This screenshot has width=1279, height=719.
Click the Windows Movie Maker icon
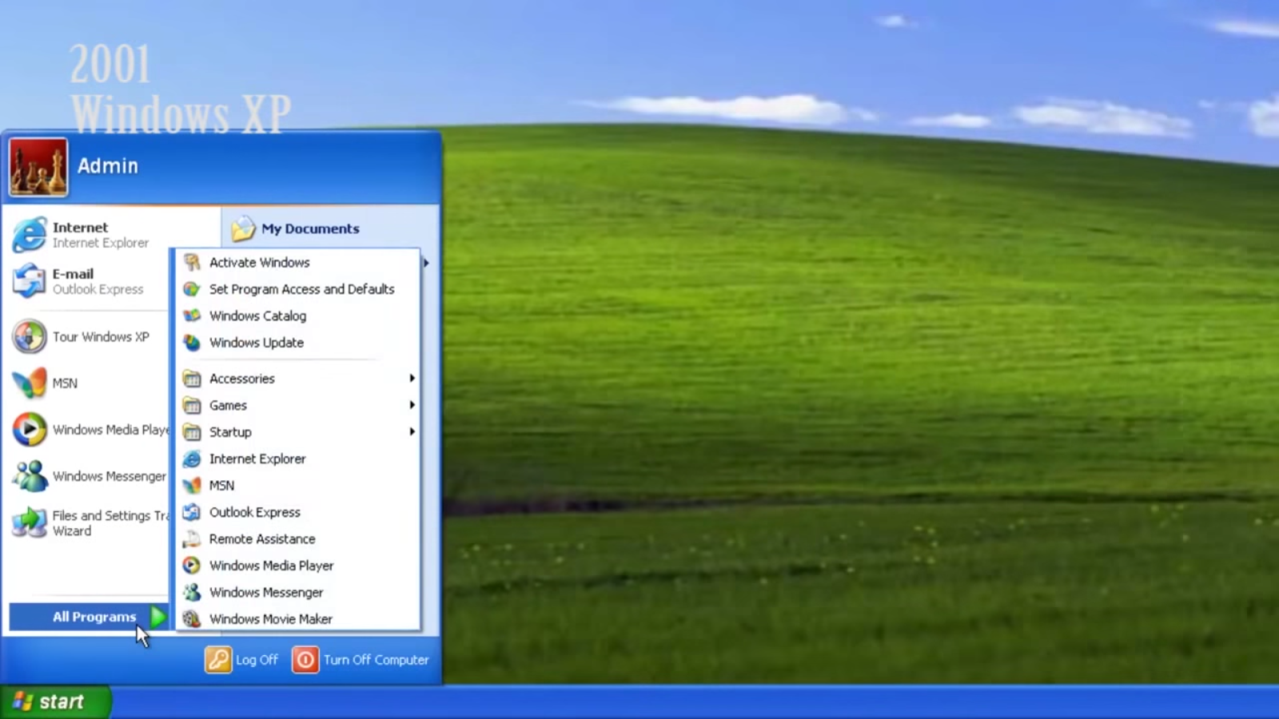192,618
